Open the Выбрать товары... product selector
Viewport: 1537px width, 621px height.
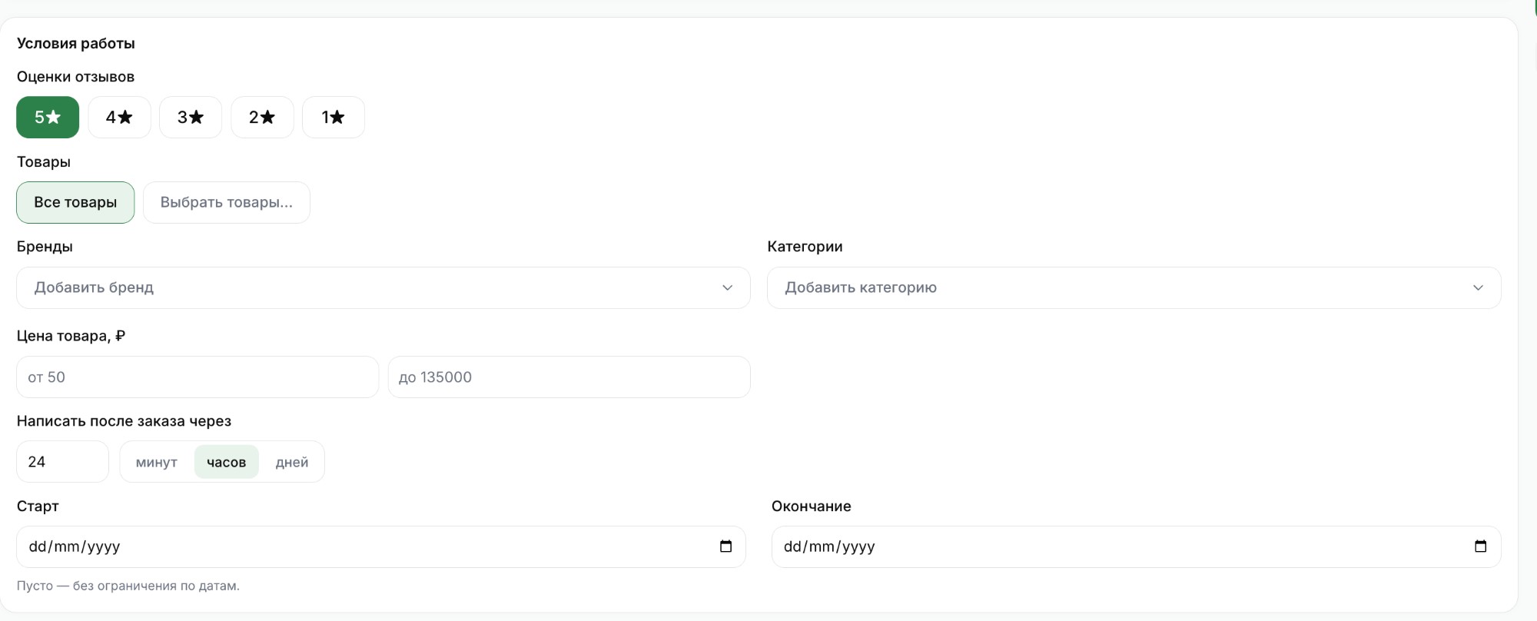pyautogui.click(x=227, y=202)
